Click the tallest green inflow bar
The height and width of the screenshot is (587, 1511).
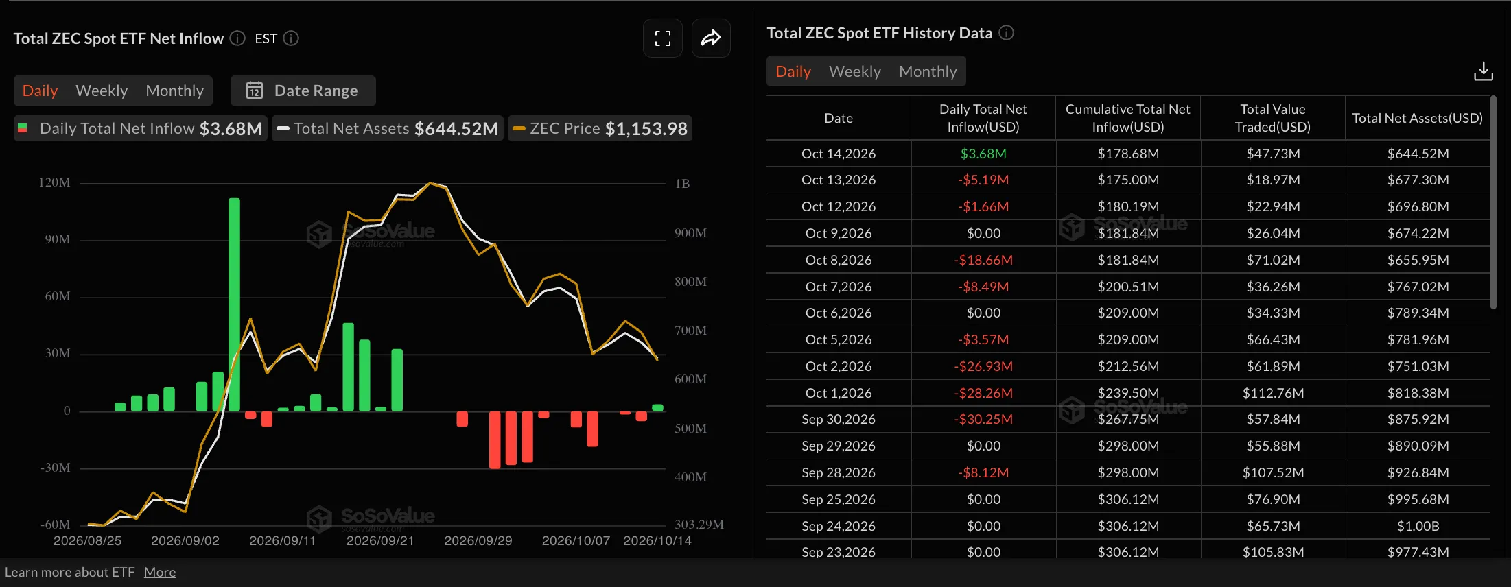234,304
